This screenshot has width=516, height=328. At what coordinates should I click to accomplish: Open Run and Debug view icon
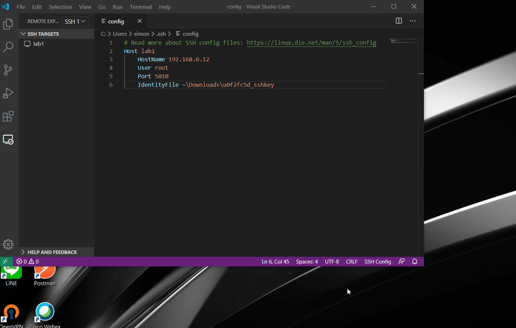8,93
